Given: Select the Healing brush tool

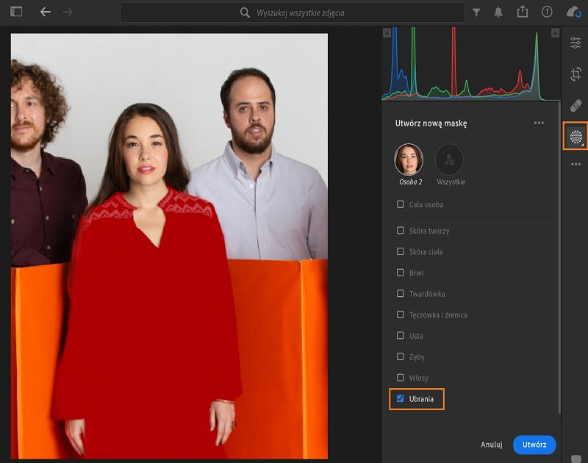Looking at the screenshot, I should (x=576, y=106).
